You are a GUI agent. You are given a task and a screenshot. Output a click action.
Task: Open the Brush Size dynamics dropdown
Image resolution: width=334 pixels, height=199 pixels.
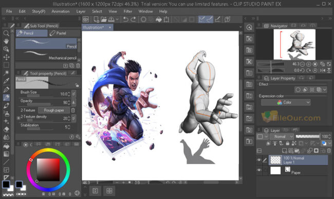73,94
